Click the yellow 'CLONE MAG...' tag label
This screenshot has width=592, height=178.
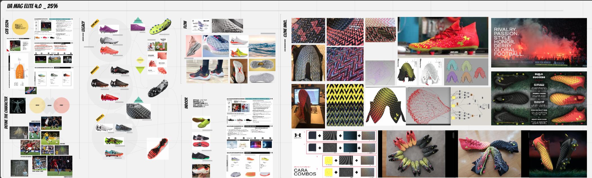[95, 24]
